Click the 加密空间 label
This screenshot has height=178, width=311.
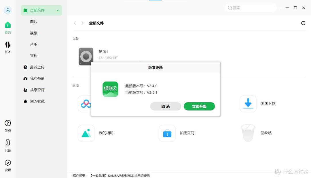tap(187, 133)
